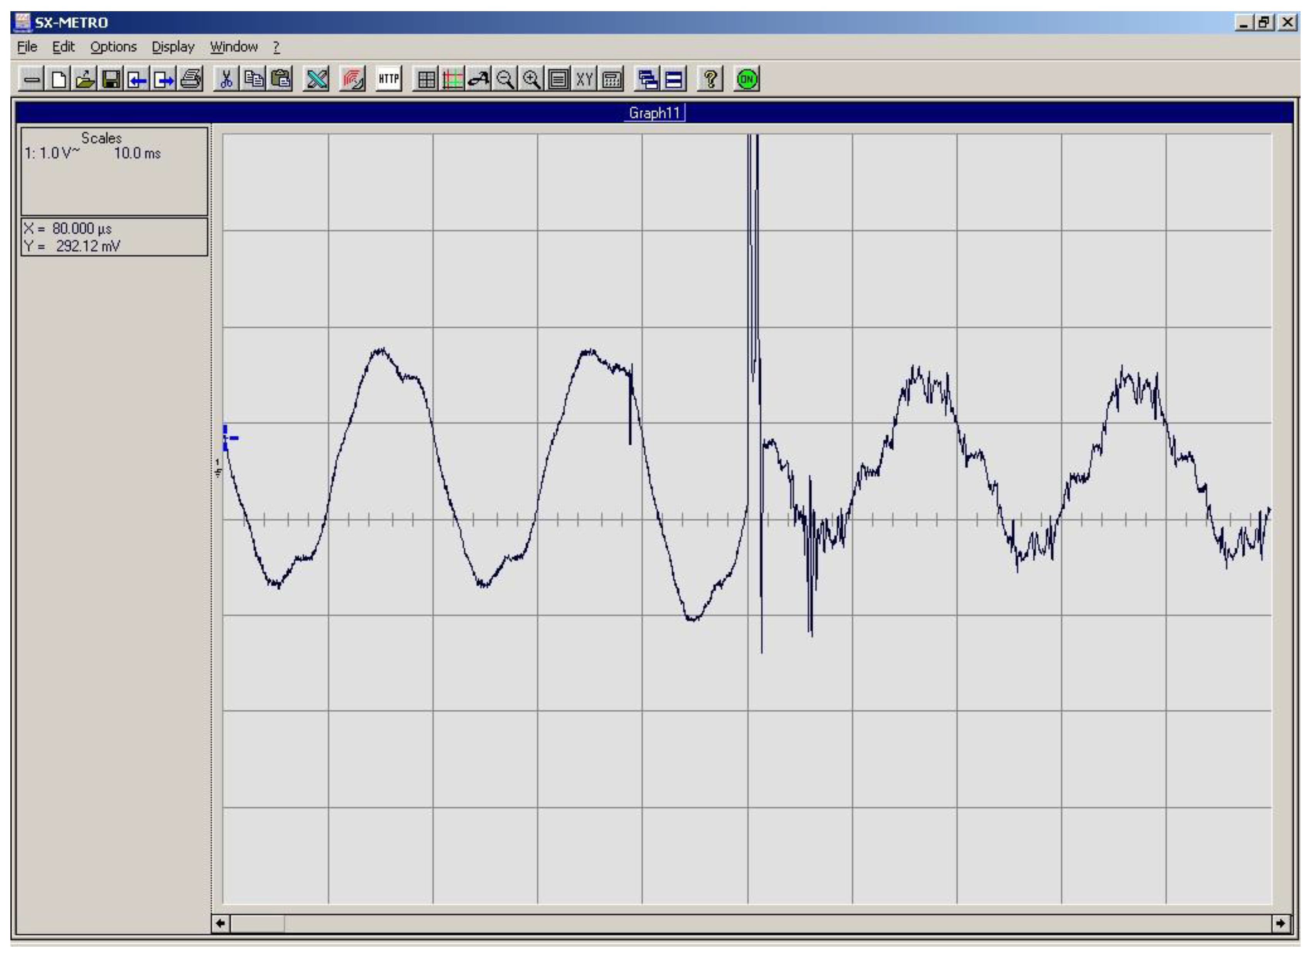Toggle the grid display icon
Viewport: 1311px width, 954px height.
coord(426,79)
